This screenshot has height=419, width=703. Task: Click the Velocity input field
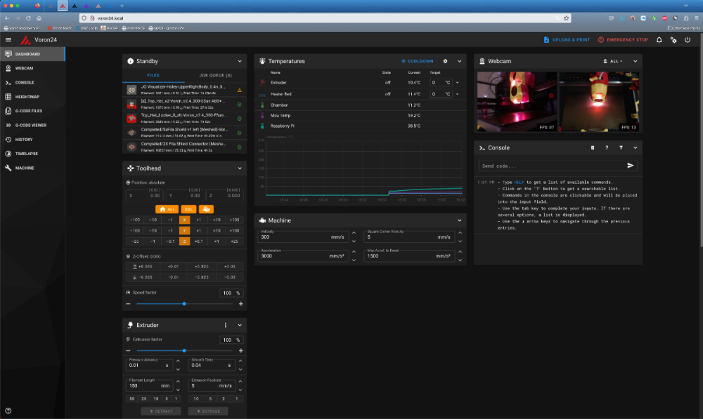click(x=302, y=237)
